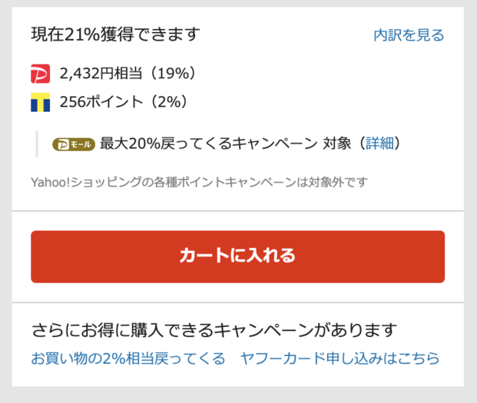Click the 対象 label before the details link
This screenshot has height=403, width=477.
point(336,144)
